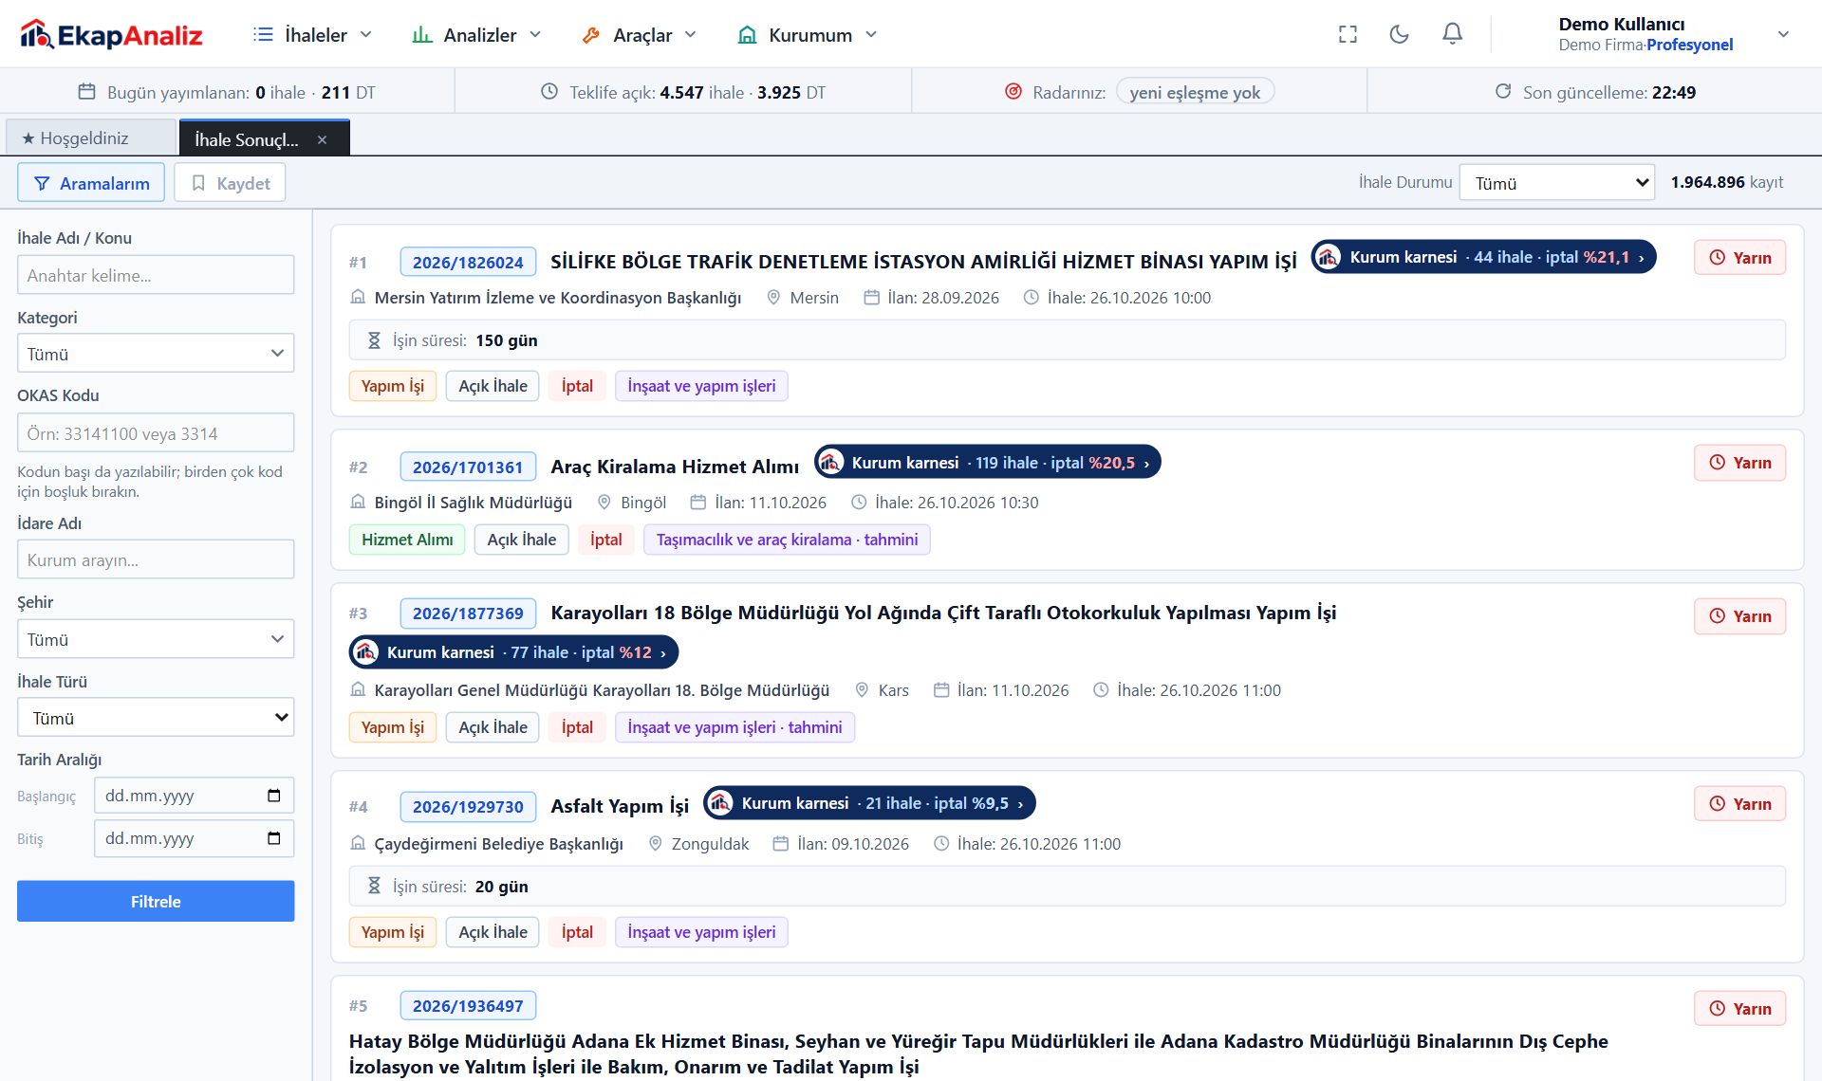
Task: Switch to dark mode moon icon
Action: click(1399, 35)
